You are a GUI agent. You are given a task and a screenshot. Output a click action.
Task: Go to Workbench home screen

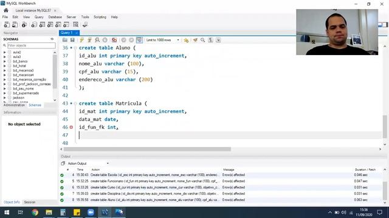pyautogui.click(x=6, y=10)
